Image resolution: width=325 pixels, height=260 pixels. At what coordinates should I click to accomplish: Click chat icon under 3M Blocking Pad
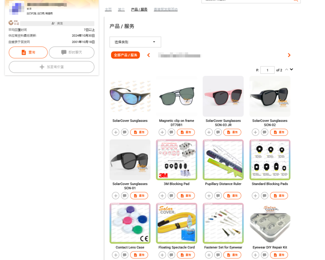pos(171,196)
